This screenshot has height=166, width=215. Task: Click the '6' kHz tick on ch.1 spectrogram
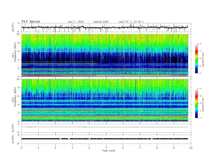[x=19, y=51]
